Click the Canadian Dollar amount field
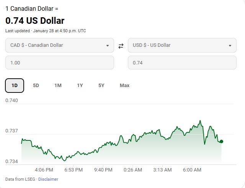This screenshot has height=188, width=245. click(x=59, y=63)
